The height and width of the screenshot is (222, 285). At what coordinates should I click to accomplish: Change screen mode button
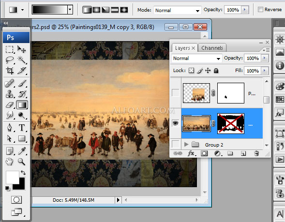point(17,212)
